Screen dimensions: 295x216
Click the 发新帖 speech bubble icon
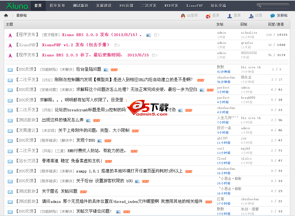click(273, 16)
